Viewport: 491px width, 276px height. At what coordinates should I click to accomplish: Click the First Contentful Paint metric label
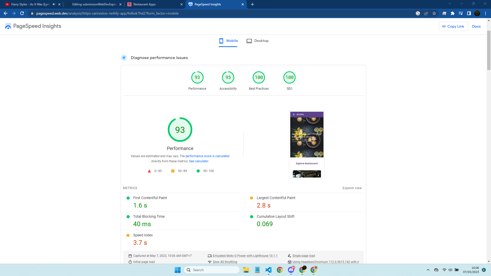pos(150,198)
